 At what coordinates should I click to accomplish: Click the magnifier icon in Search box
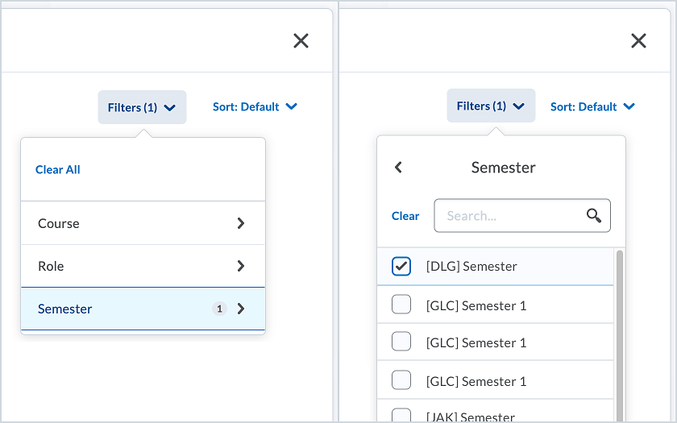point(594,215)
